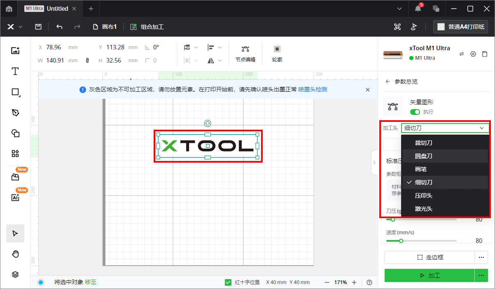The width and height of the screenshot is (495, 289).
Task: Open the 普通A4打印纸 material selector
Action: (460, 27)
